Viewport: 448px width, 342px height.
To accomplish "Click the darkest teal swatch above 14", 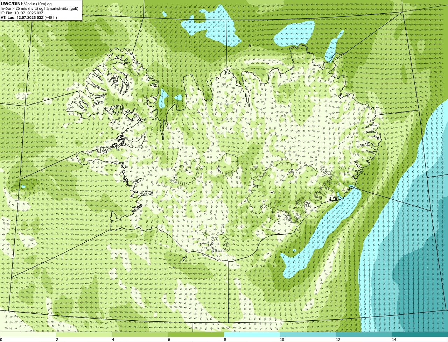I will tap(420, 334).
